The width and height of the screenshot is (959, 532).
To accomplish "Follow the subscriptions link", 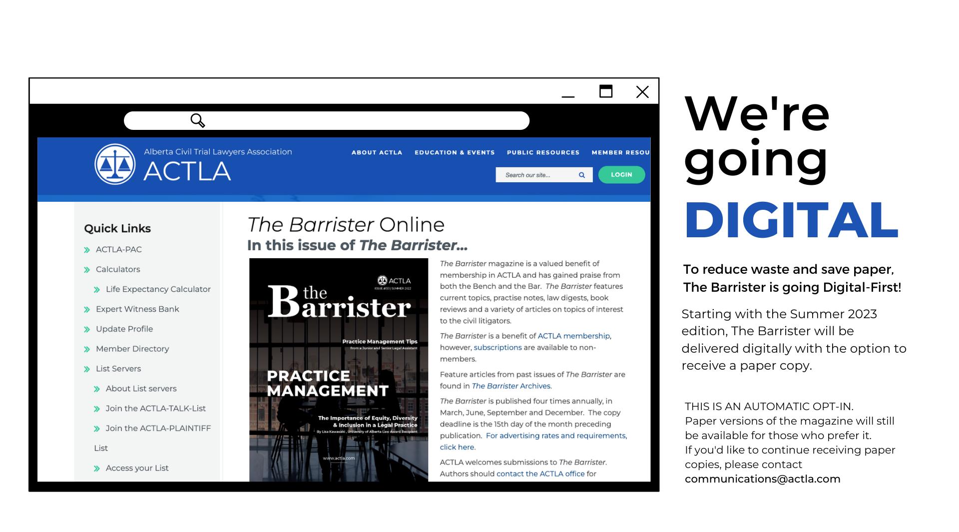I will pyautogui.click(x=497, y=348).
